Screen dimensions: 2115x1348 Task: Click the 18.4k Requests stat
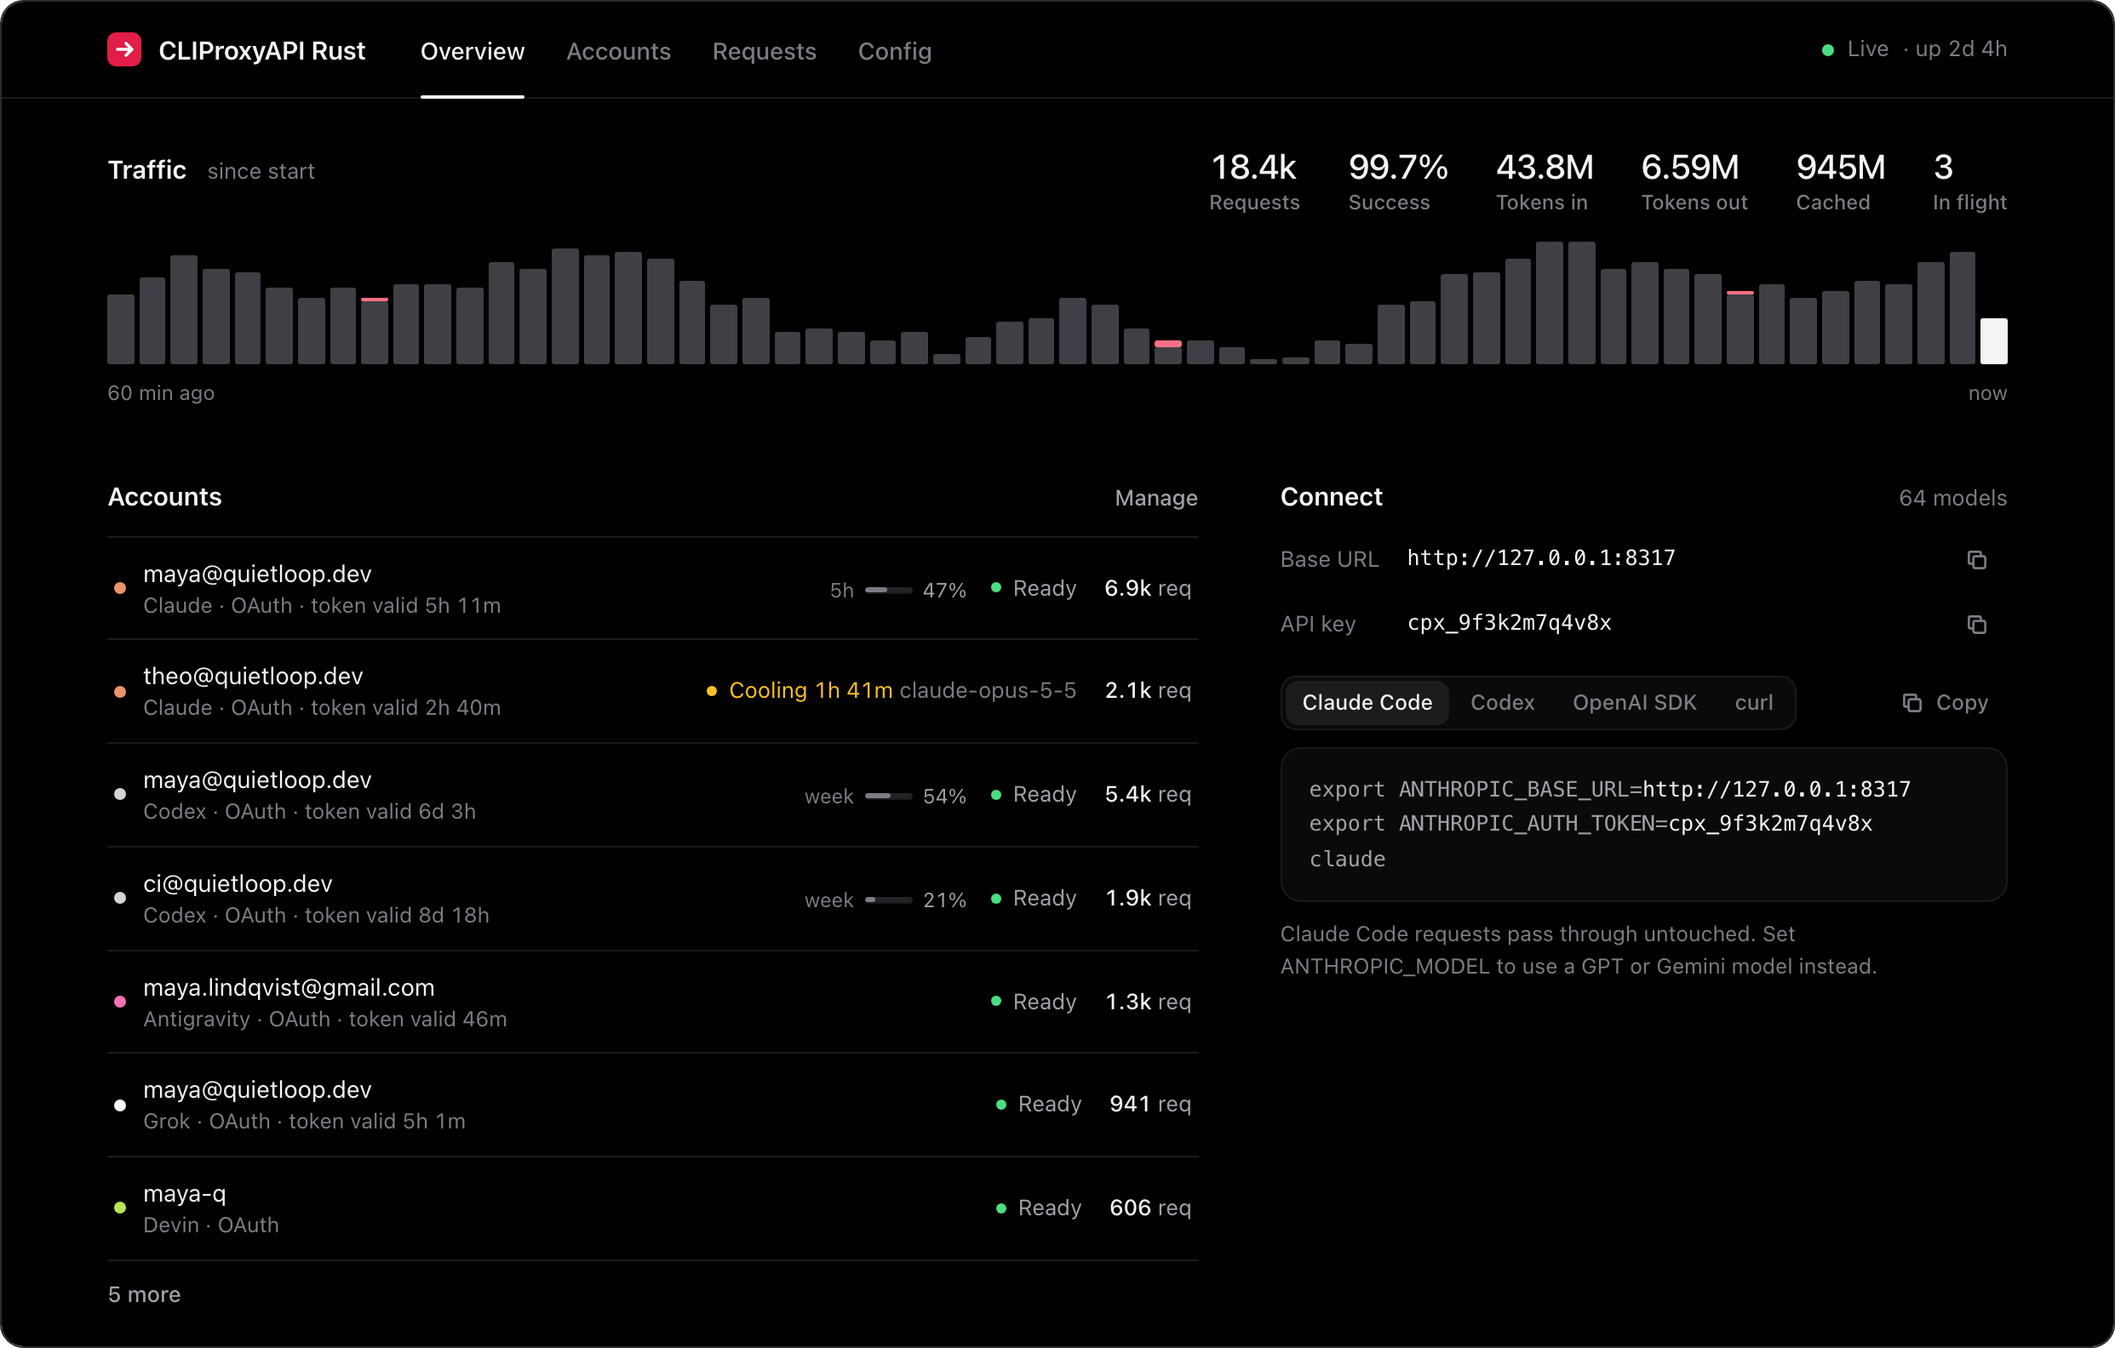(1253, 181)
